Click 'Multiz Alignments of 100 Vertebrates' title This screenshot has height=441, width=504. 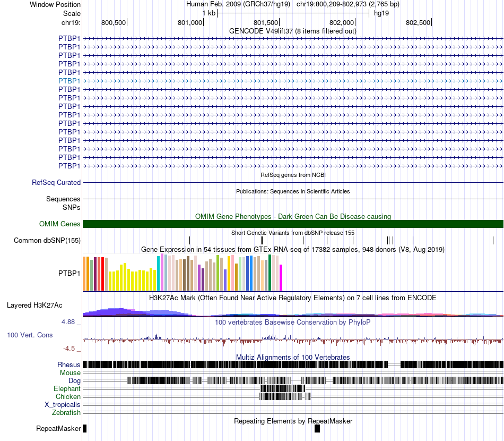coord(293,357)
